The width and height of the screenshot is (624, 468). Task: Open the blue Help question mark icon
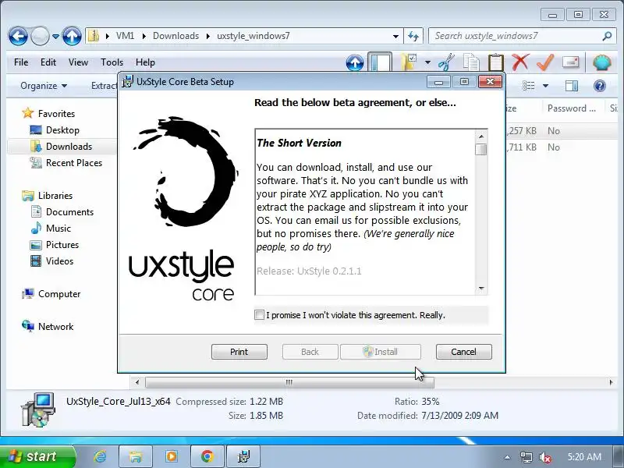point(599,86)
